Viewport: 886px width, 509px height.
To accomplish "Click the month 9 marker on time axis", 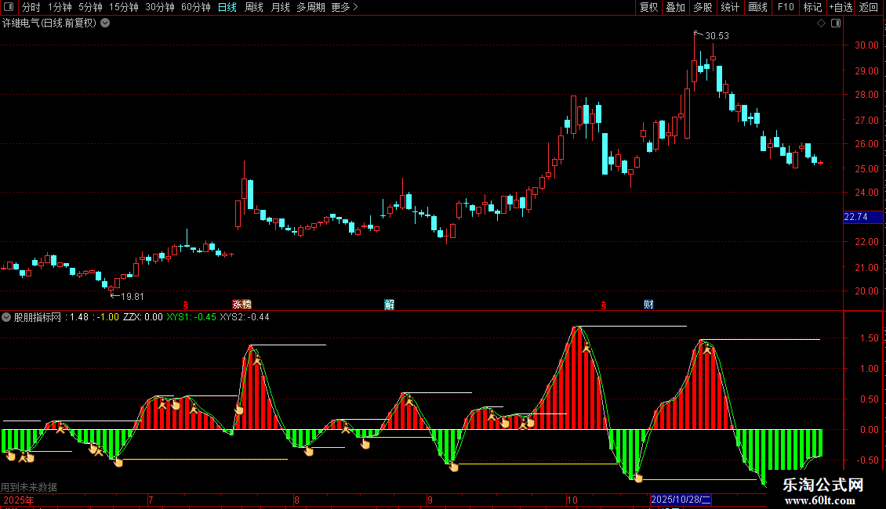I will (430, 500).
